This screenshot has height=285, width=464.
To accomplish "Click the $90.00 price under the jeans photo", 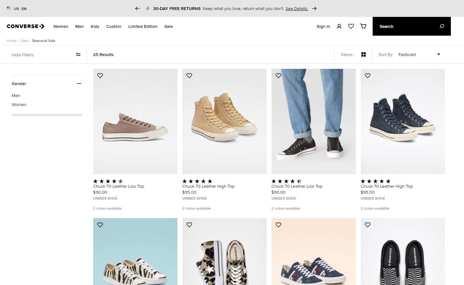I will pyautogui.click(x=278, y=192).
